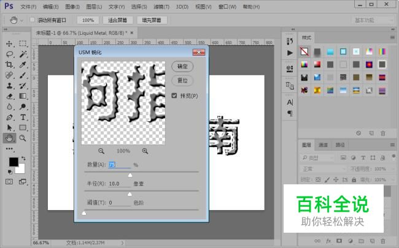Select the Pen tool
The height and width of the screenshot is (248, 399).
pos(9,118)
